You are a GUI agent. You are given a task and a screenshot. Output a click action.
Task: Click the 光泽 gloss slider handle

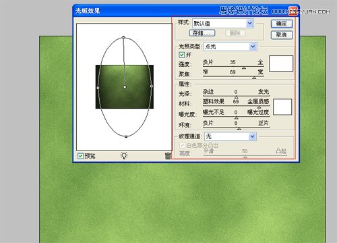click(236, 97)
